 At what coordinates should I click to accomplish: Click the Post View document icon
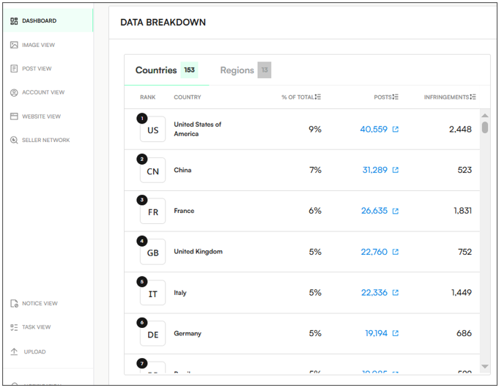point(14,69)
